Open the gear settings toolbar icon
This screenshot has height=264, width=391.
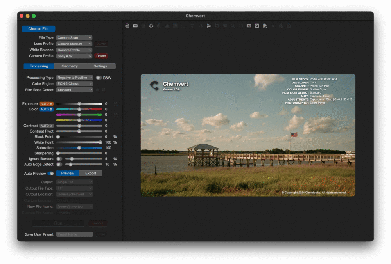click(x=257, y=26)
